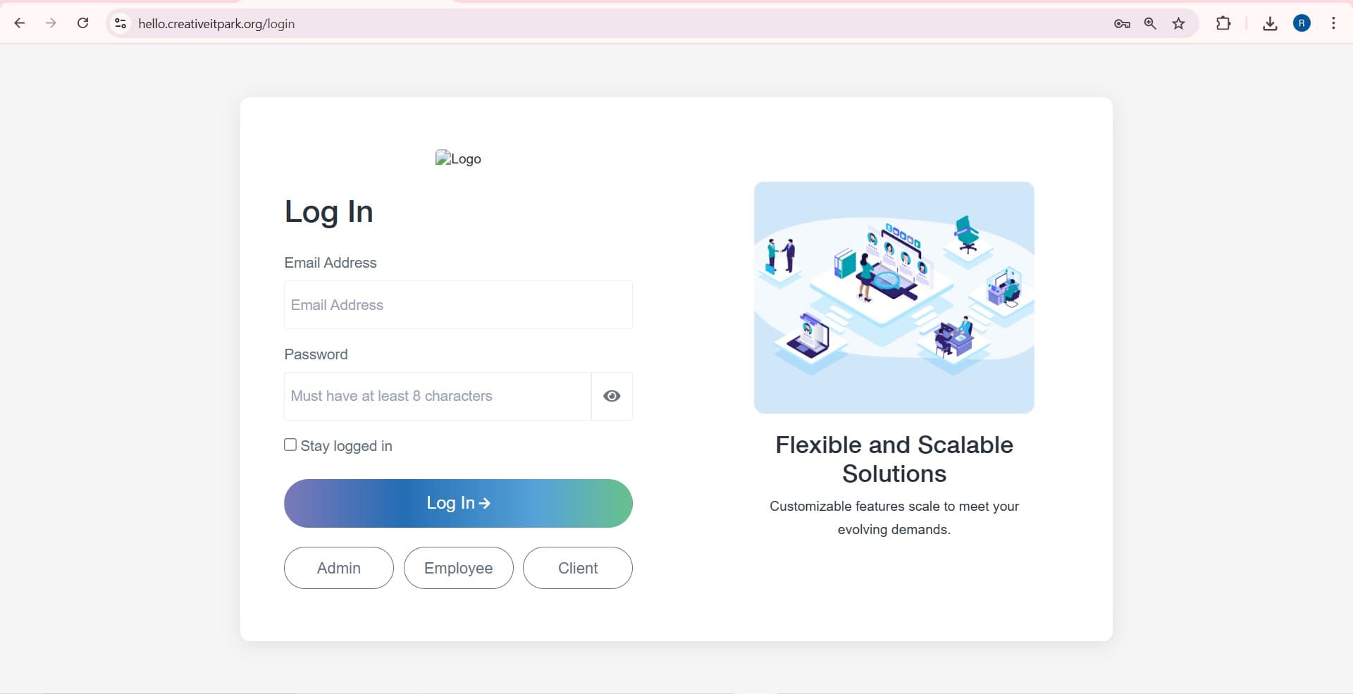Click the URL hello.creativeitpark.org/login in address bar
The image size is (1353, 694).
216,24
